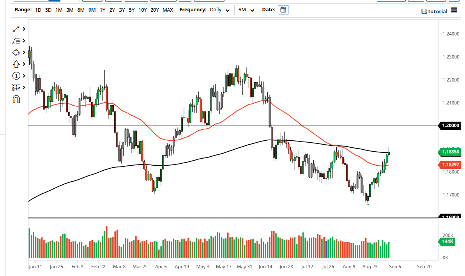The height and width of the screenshot is (276, 465).
Task: Set range to 5D
Action: click(48, 10)
